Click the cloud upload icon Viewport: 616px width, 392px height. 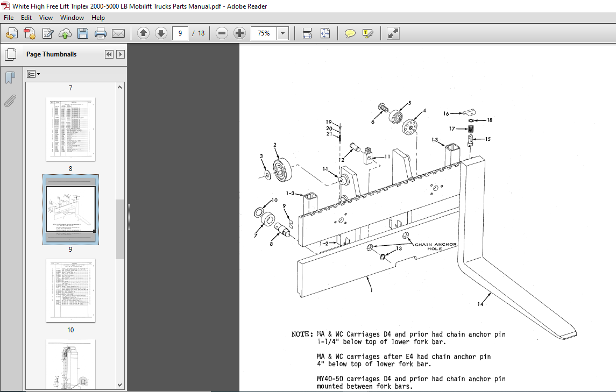click(65, 33)
